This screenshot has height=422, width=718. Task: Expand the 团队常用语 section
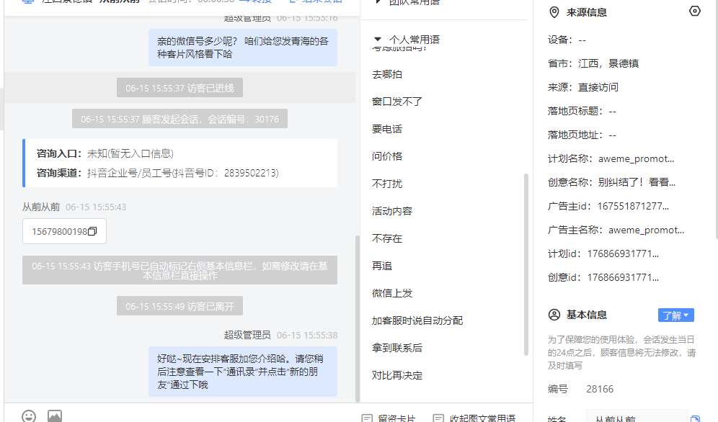(378, 2)
